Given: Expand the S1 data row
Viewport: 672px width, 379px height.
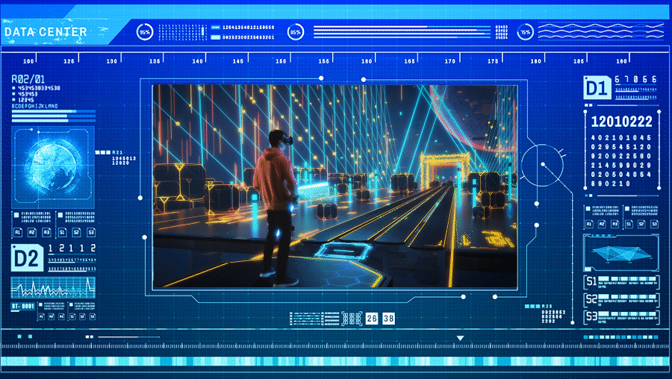Looking at the screenshot, I should 621,282.
